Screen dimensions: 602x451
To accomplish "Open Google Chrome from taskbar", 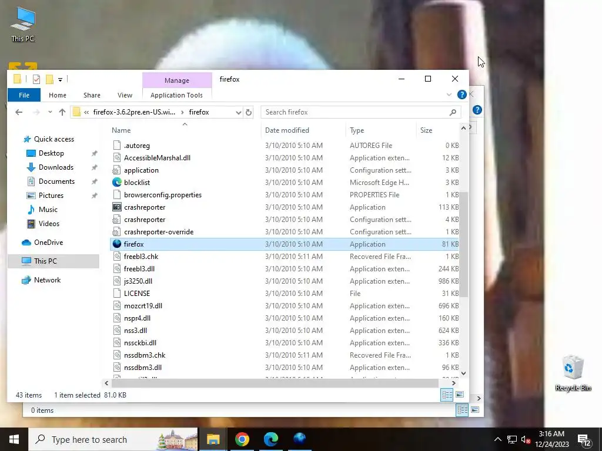I will click(242, 439).
